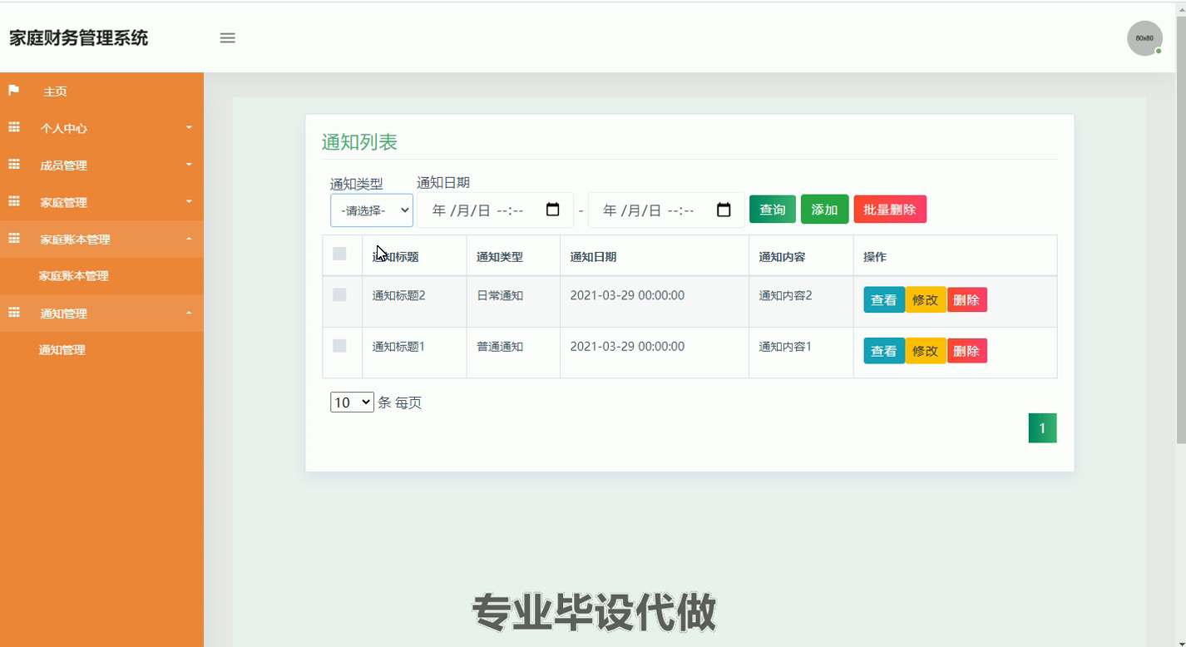Click the grid icon beside 家庭管理
Screen dimensions: 1186x647
14,201
